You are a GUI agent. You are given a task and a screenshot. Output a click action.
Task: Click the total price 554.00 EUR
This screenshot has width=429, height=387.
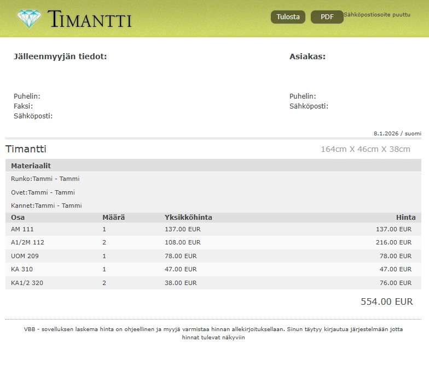[x=386, y=301]
